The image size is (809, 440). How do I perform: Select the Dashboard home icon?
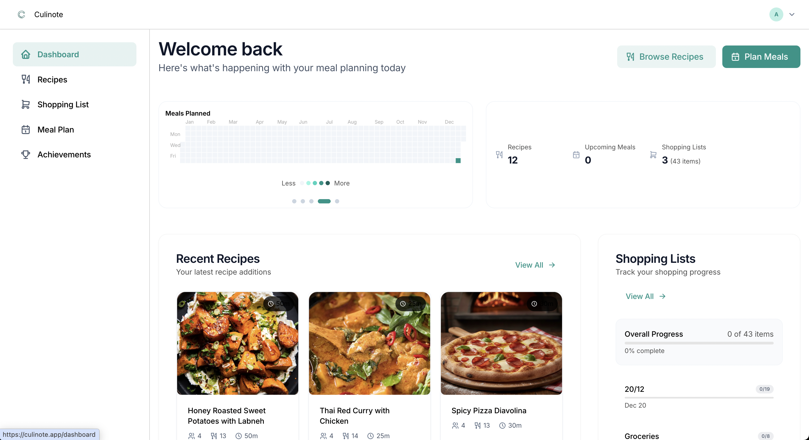pos(25,54)
